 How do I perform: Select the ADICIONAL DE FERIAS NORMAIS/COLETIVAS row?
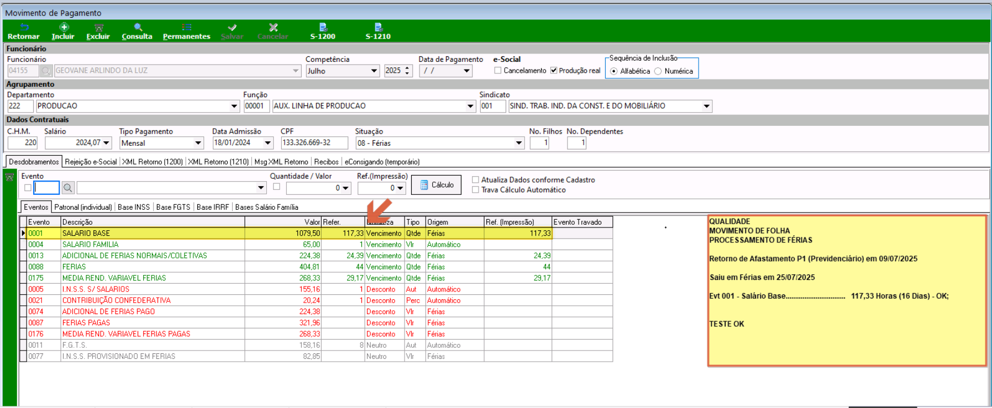click(316, 256)
